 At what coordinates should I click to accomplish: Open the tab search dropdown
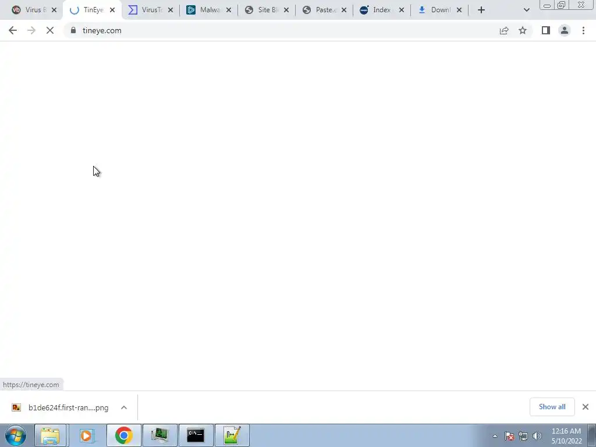pos(526,10)
